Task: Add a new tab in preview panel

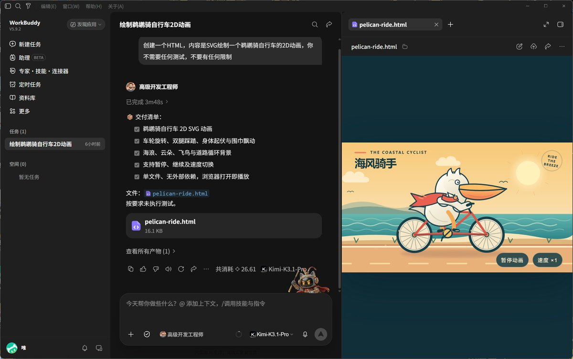Action: pyautogui.click(x=450, y=24)
